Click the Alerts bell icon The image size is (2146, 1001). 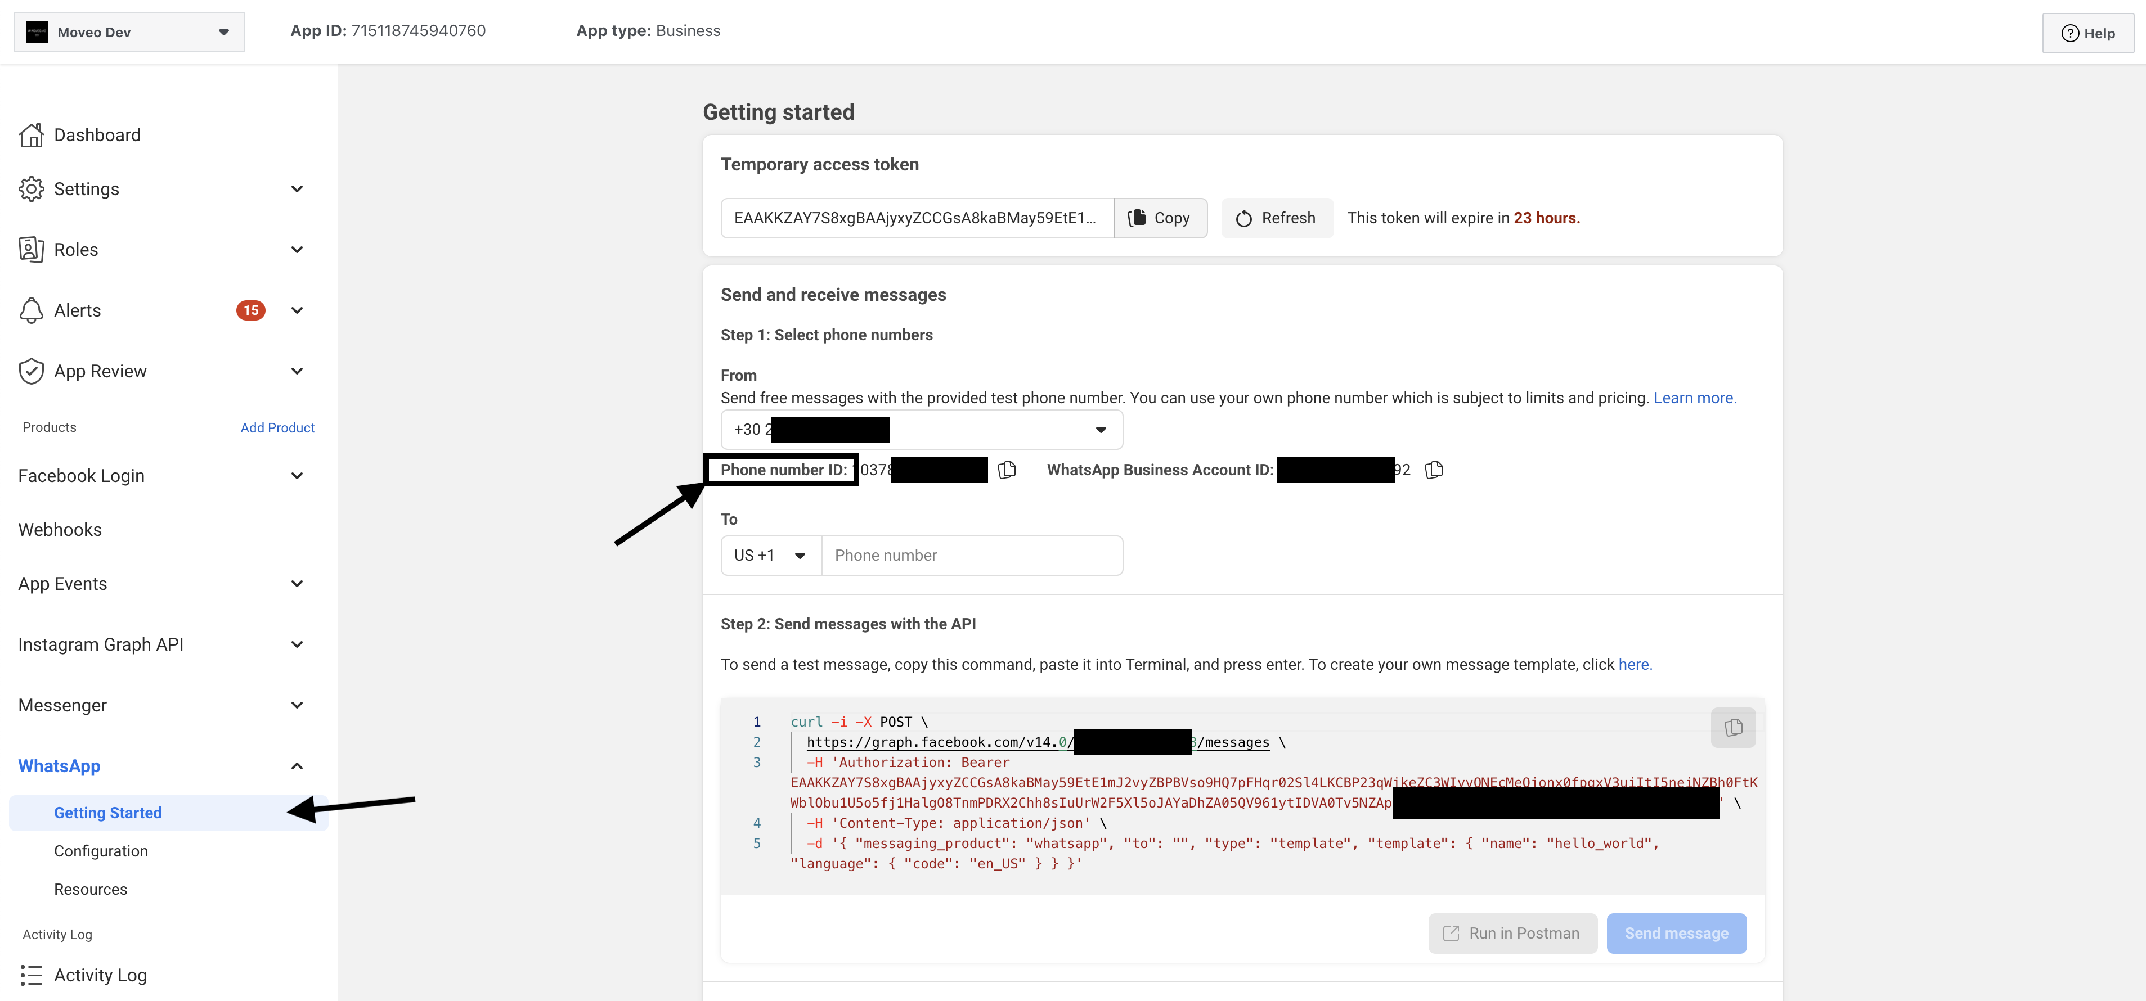click(31, 310)
